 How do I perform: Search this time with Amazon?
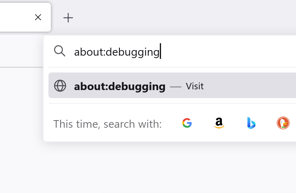(219, 123)
